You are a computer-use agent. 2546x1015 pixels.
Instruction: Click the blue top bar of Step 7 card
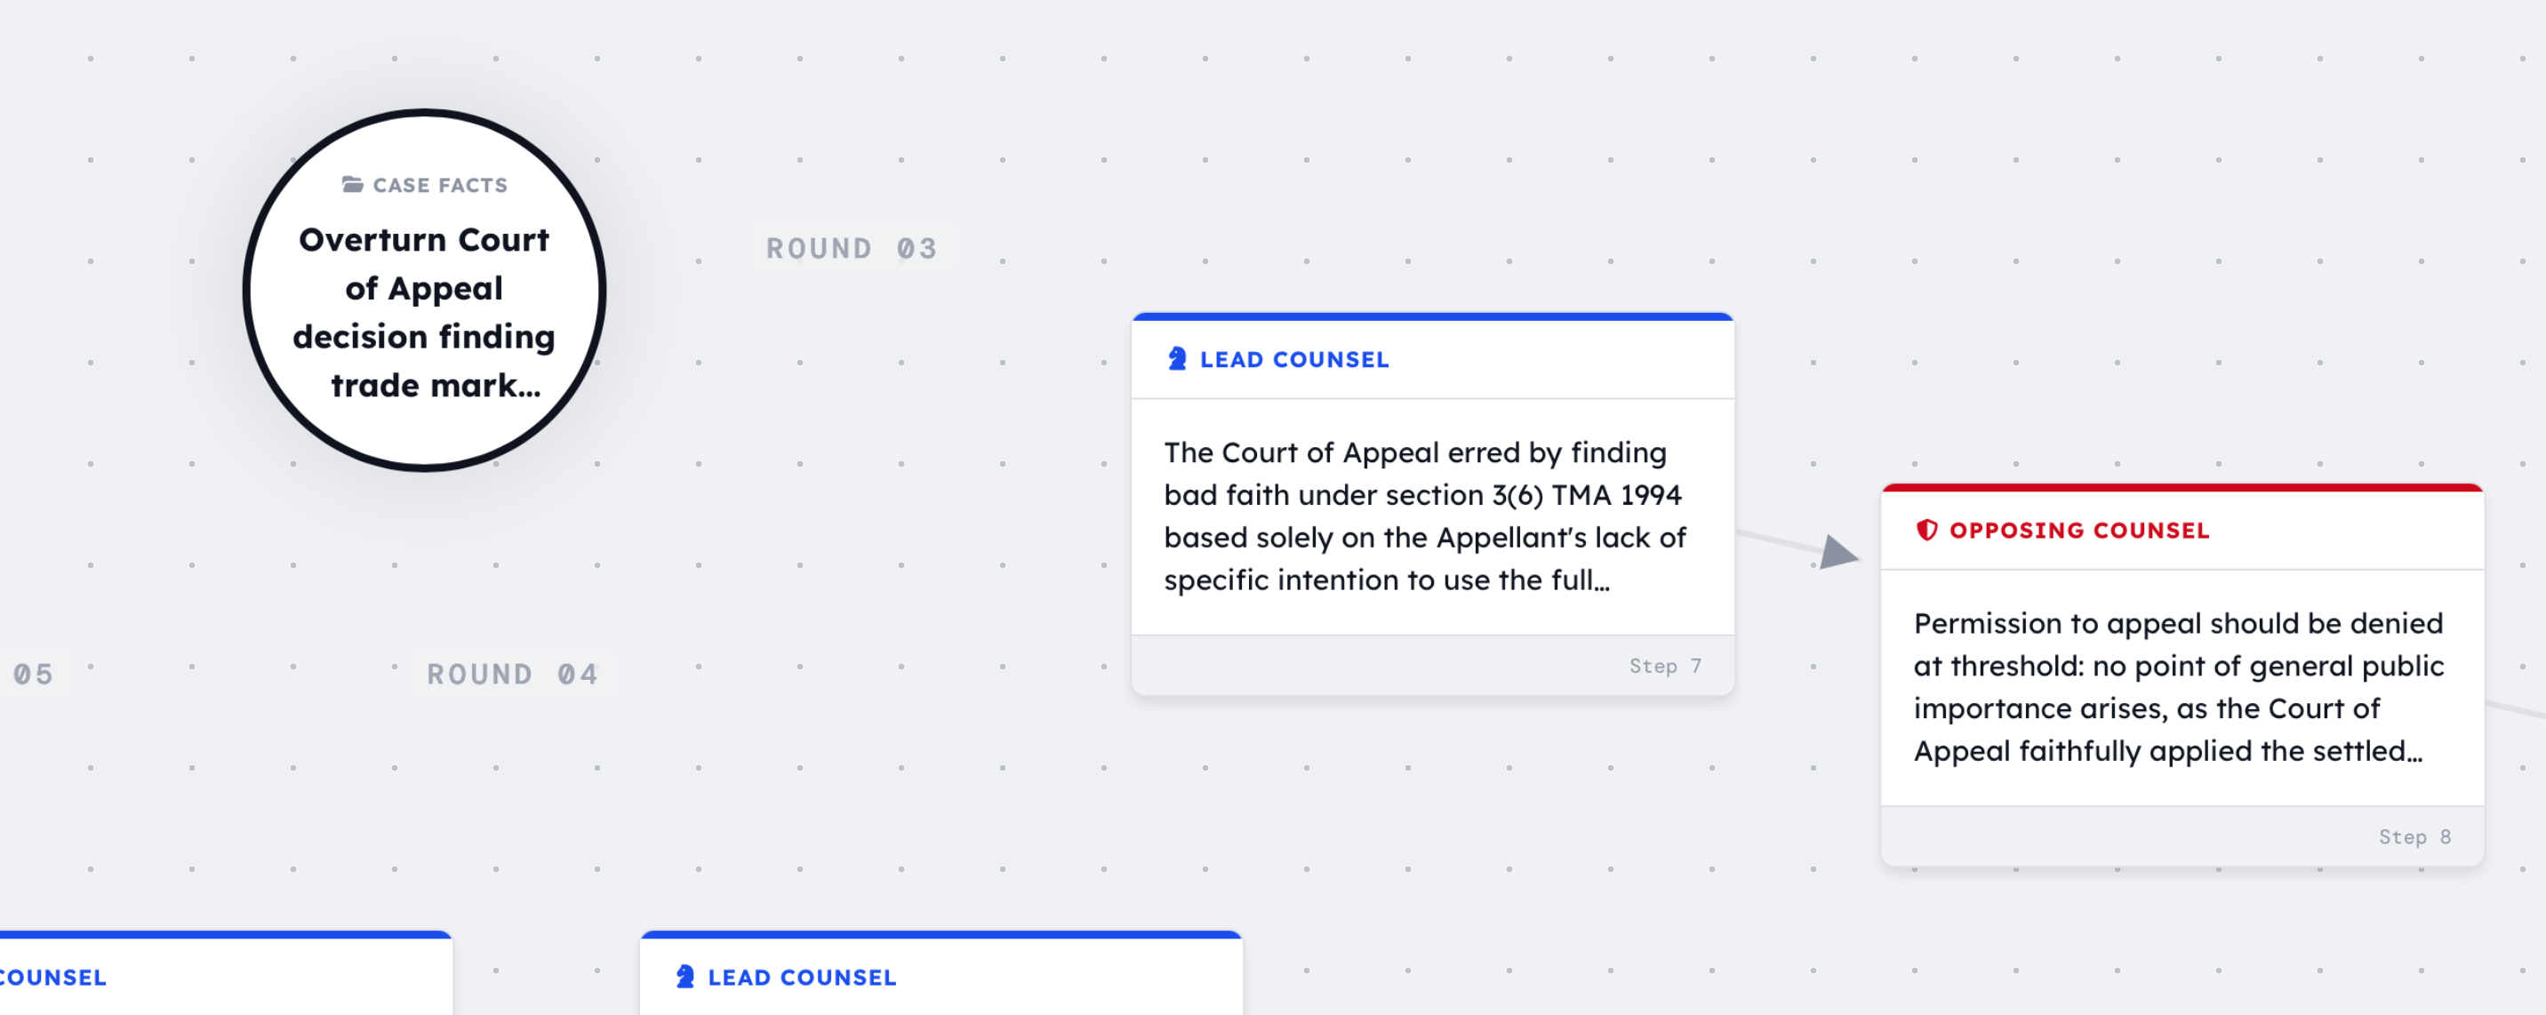coord(1432,317)
